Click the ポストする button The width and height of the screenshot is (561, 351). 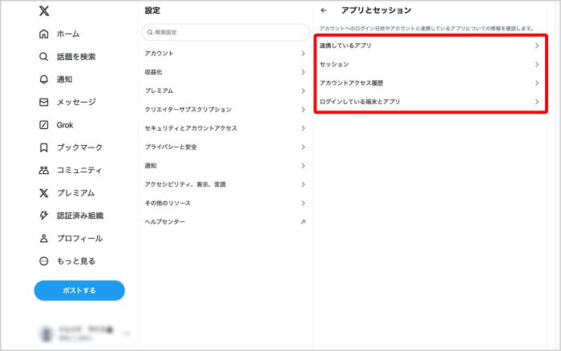tap(79, 290)
